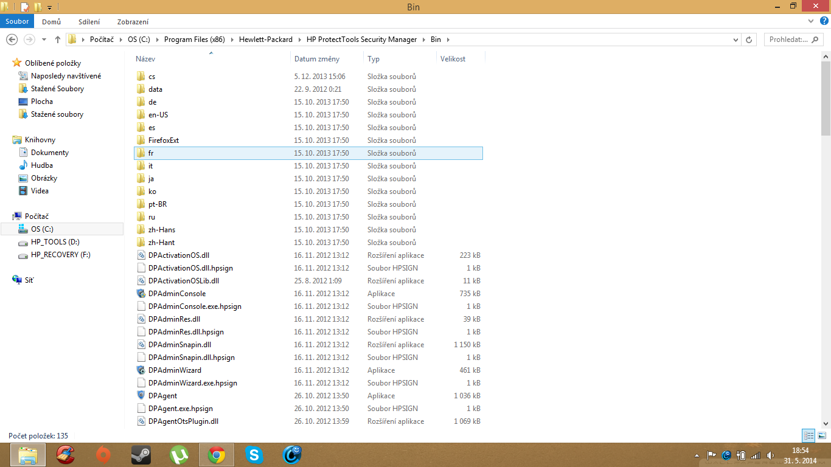Open Action Center flag in system tray

pos(711,455)
